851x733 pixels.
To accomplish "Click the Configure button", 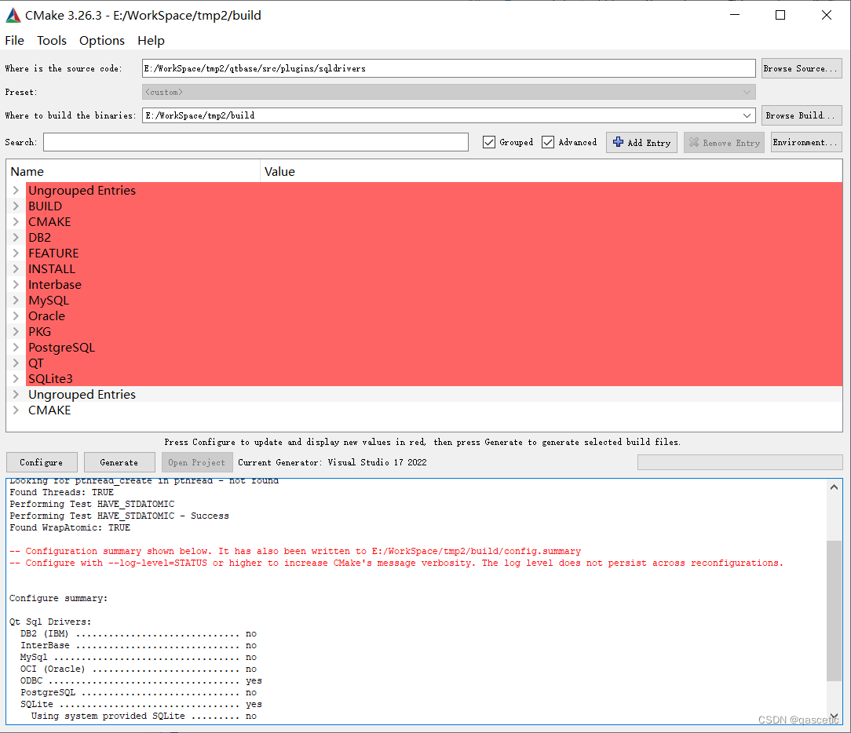I will [42, 462].
